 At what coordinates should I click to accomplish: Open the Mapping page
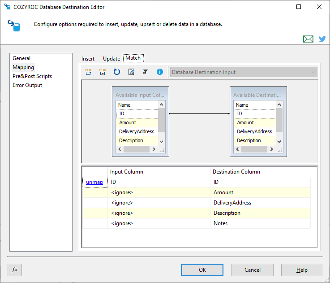tap(23, 67)
